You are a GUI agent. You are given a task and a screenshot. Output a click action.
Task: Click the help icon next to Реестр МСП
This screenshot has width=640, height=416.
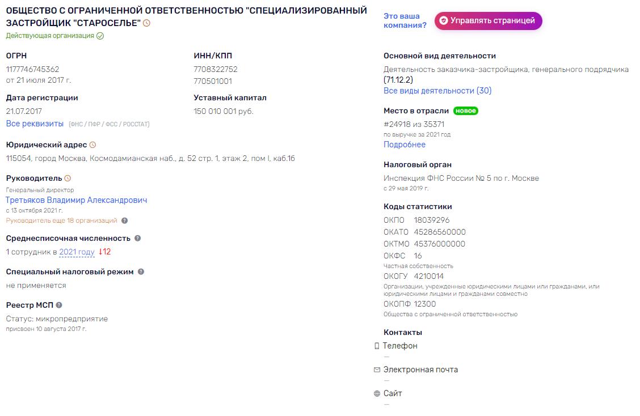(x=59, y=305)
